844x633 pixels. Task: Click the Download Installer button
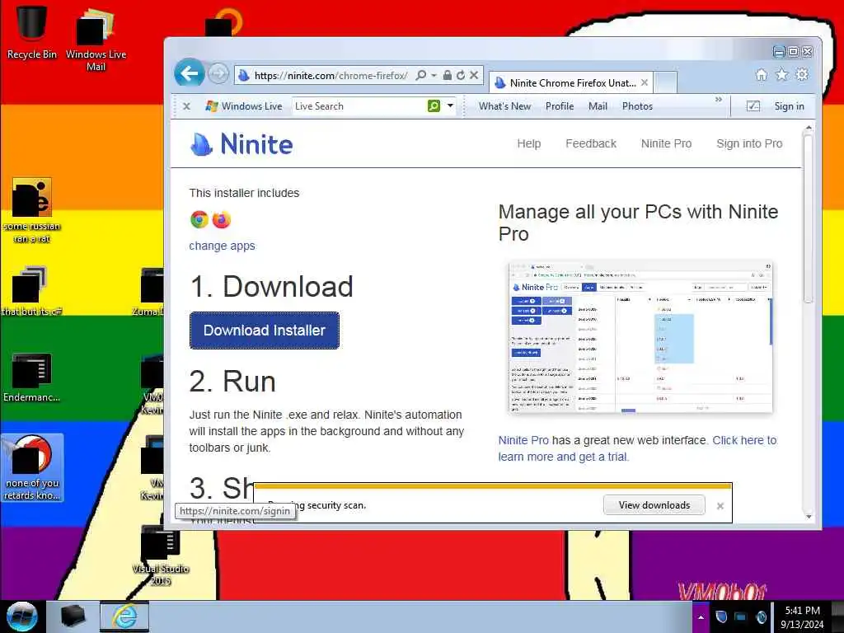coord(265,330)
